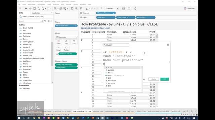Open the Detail marks card

(58, 49)
